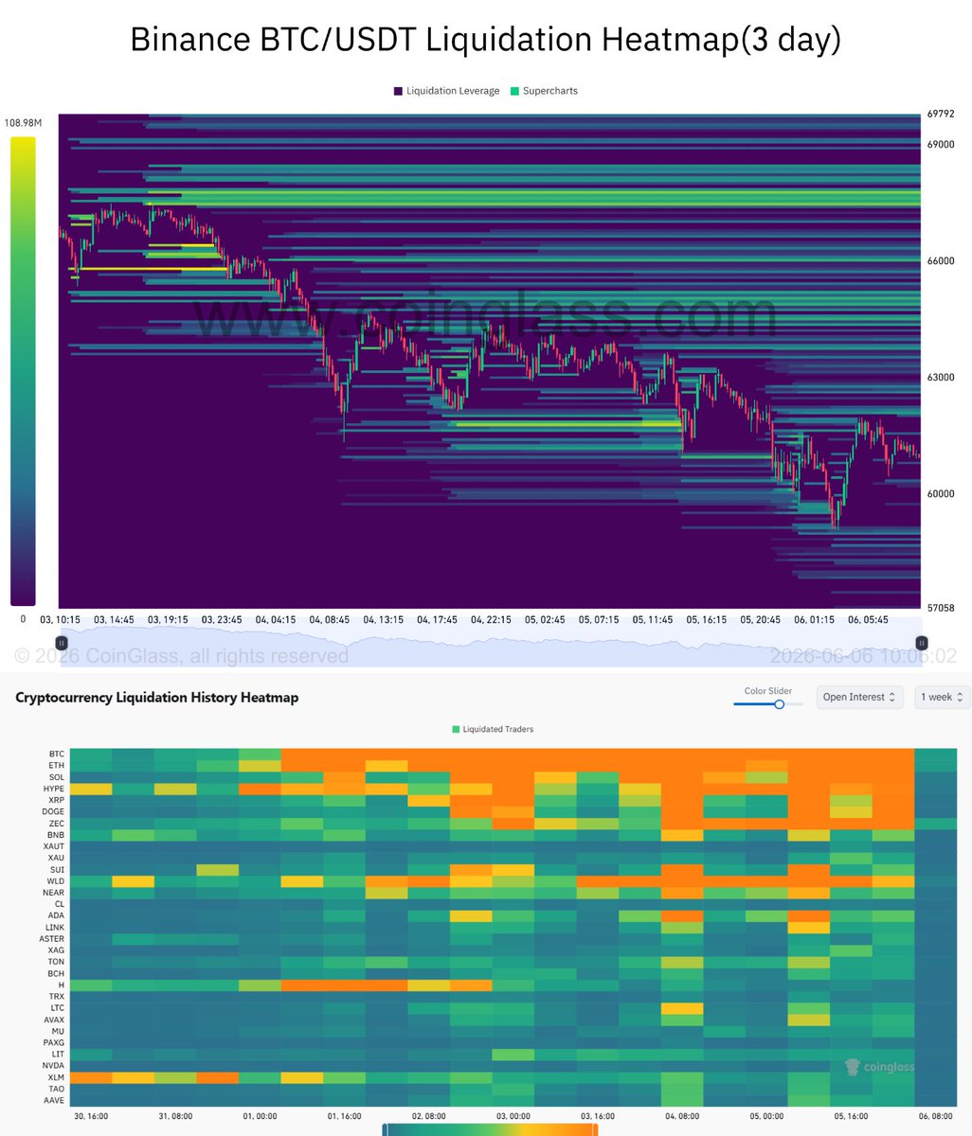Select the TON row label
The height and width of the screenshot is (1136, 972).
pos(56,961)
